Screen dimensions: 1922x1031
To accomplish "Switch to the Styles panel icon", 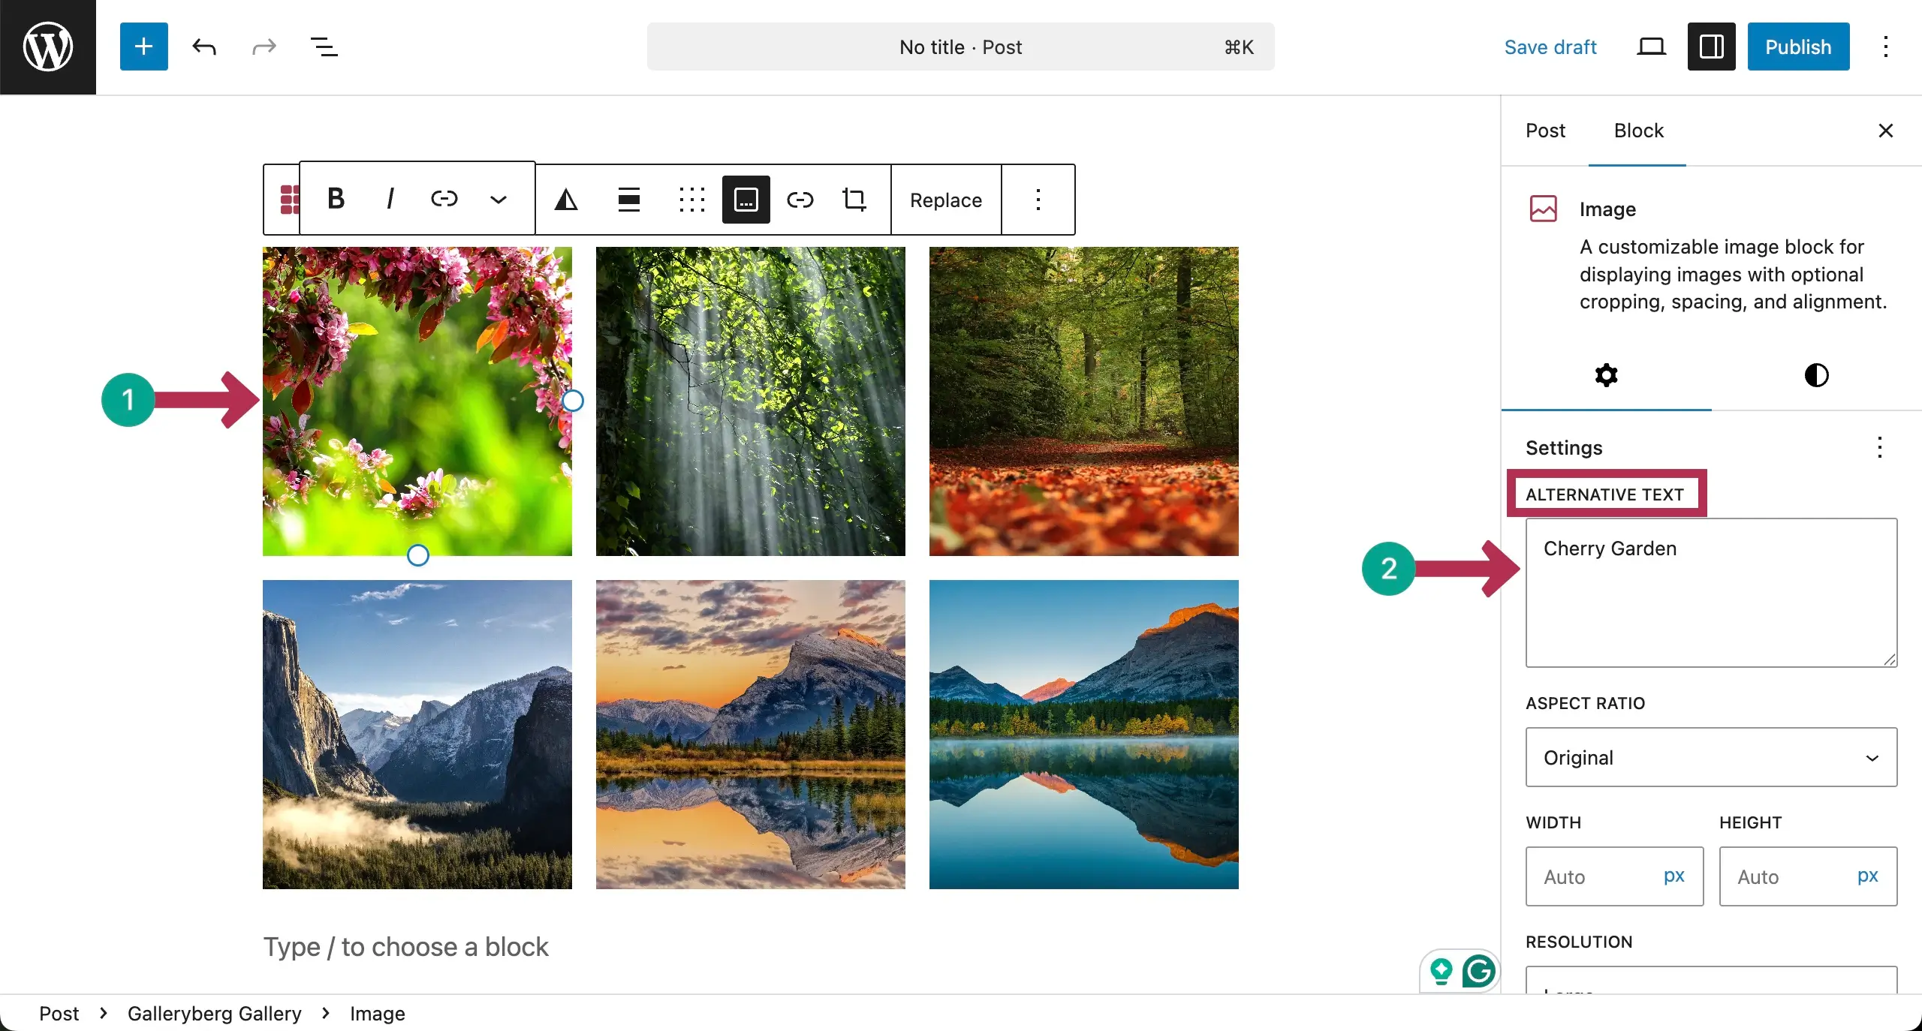I will tap(1816, 374).
